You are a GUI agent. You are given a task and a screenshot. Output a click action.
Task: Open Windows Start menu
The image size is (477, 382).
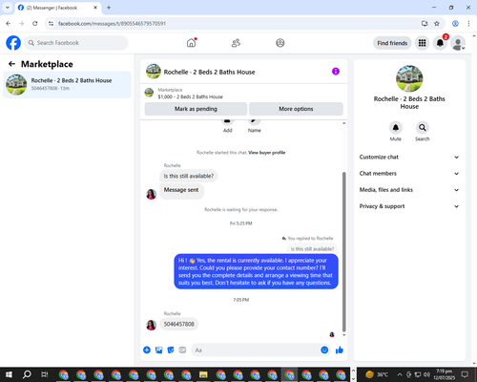9,374
